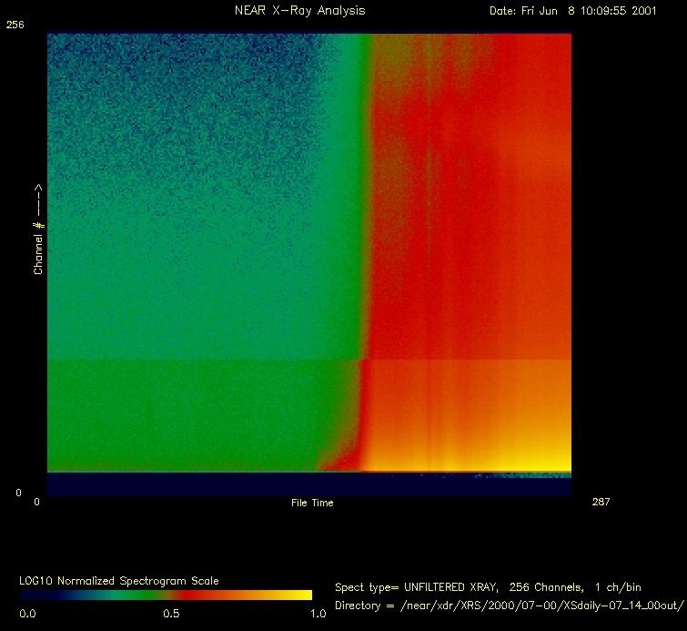Click the 256 label atop the channel axis
This screenshot has width=687, height=631.
click(x=15, y=25)
